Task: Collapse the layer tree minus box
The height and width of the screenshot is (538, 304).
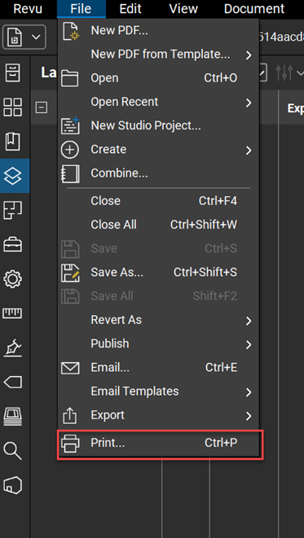Action: (x=42, y=107)
